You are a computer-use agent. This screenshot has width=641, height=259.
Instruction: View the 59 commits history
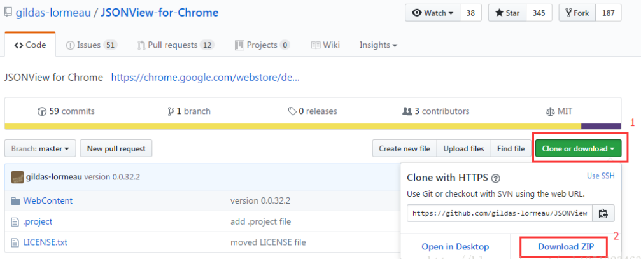coord(66,111)
